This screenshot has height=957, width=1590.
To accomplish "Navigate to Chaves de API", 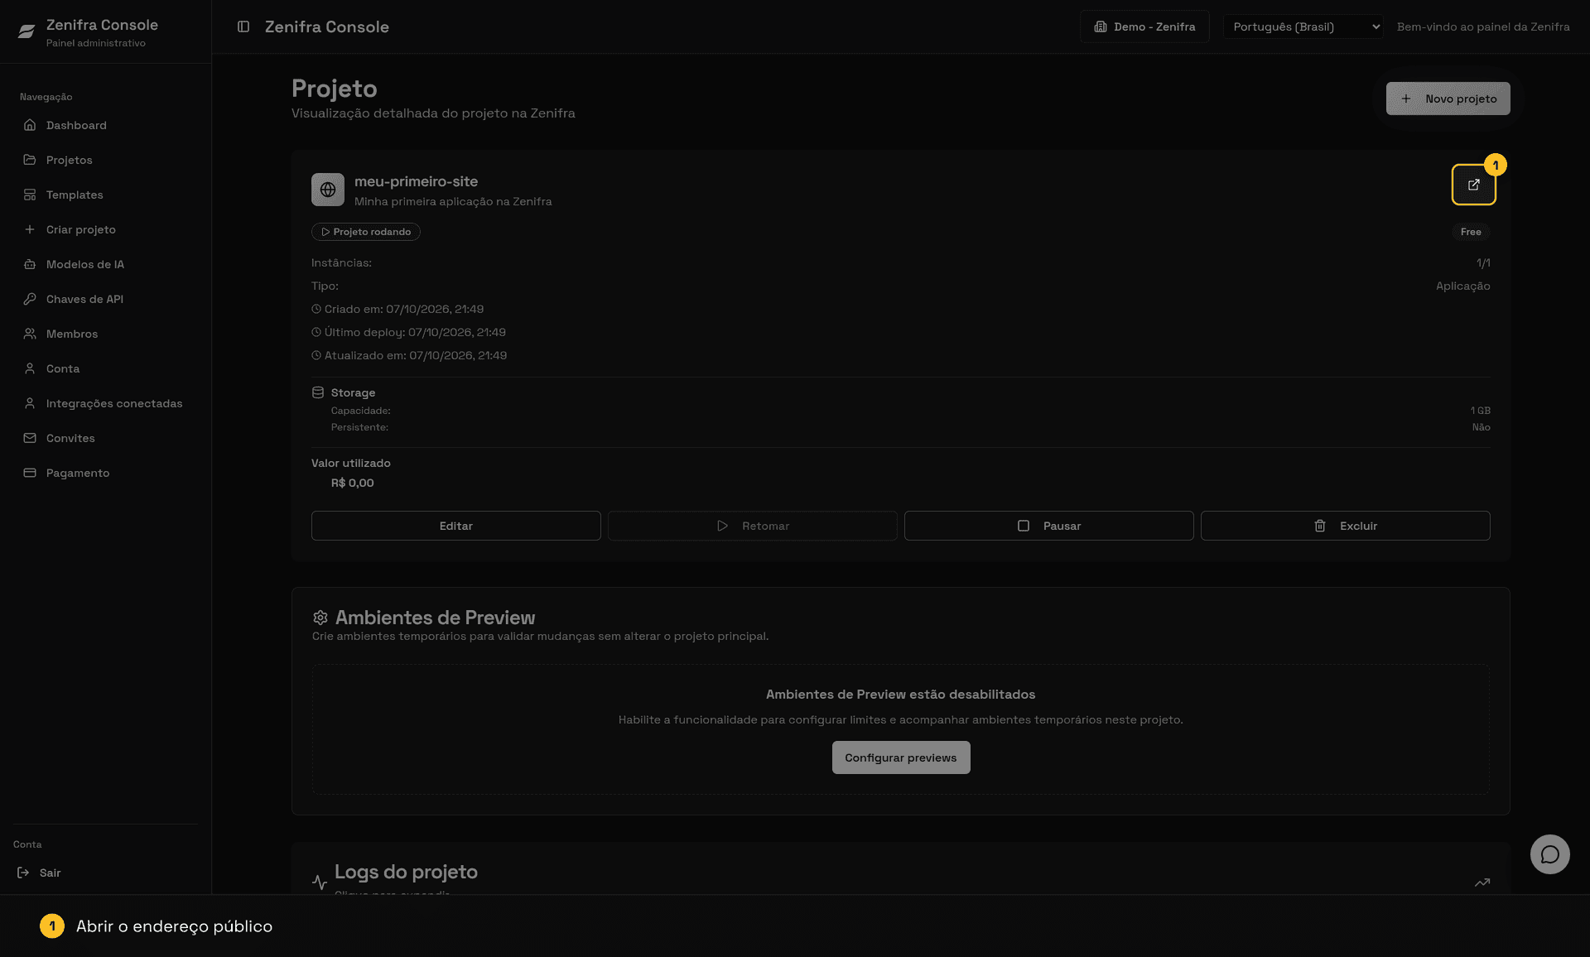I will (x=106, y=299).
